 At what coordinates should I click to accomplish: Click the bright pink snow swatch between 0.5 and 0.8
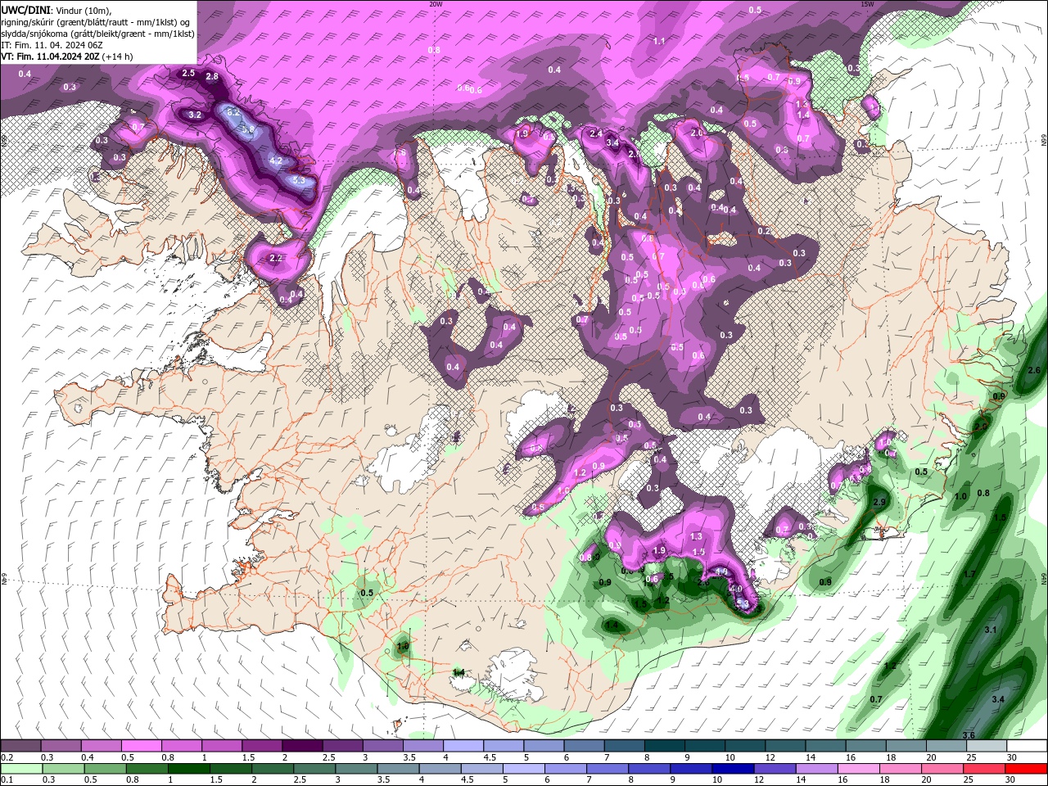pos(142,746)
